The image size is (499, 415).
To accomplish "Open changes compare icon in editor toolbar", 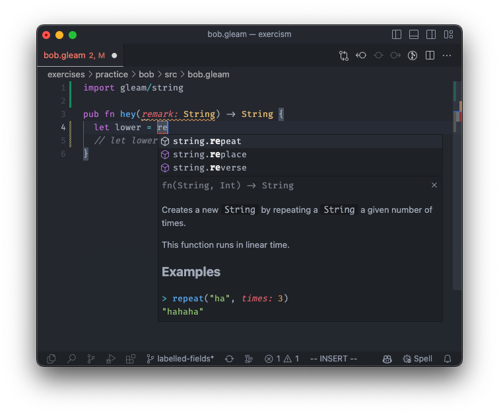I will pyautogui.click(x=344, y=56).
